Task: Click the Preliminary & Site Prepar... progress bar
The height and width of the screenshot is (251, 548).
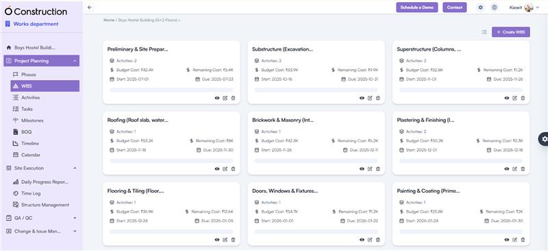Action: [x=171, y=90]
